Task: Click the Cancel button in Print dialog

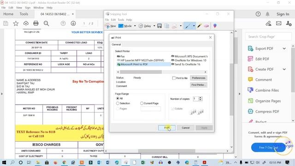Action: [185, 128]
